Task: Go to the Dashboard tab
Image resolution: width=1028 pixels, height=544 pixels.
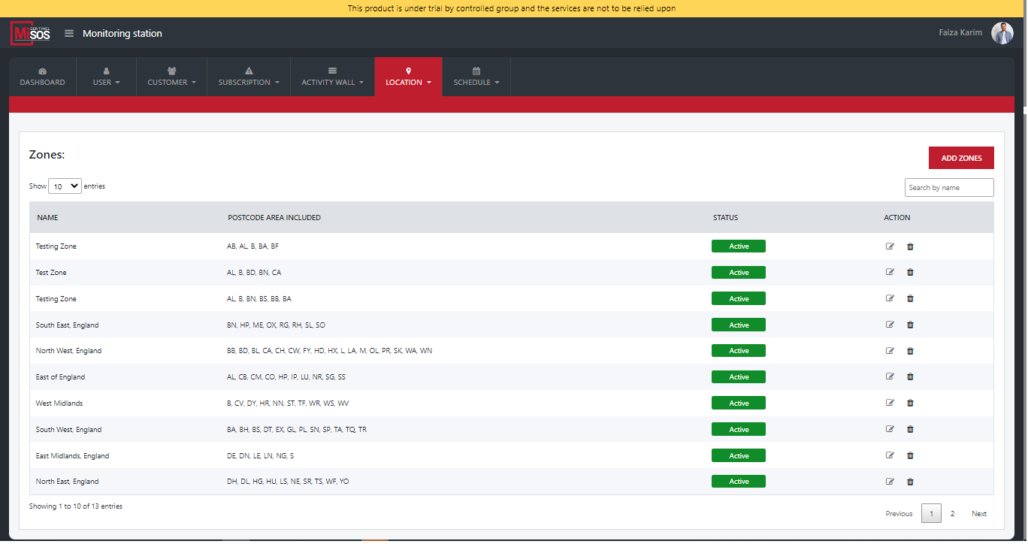Action: (42, 77)
